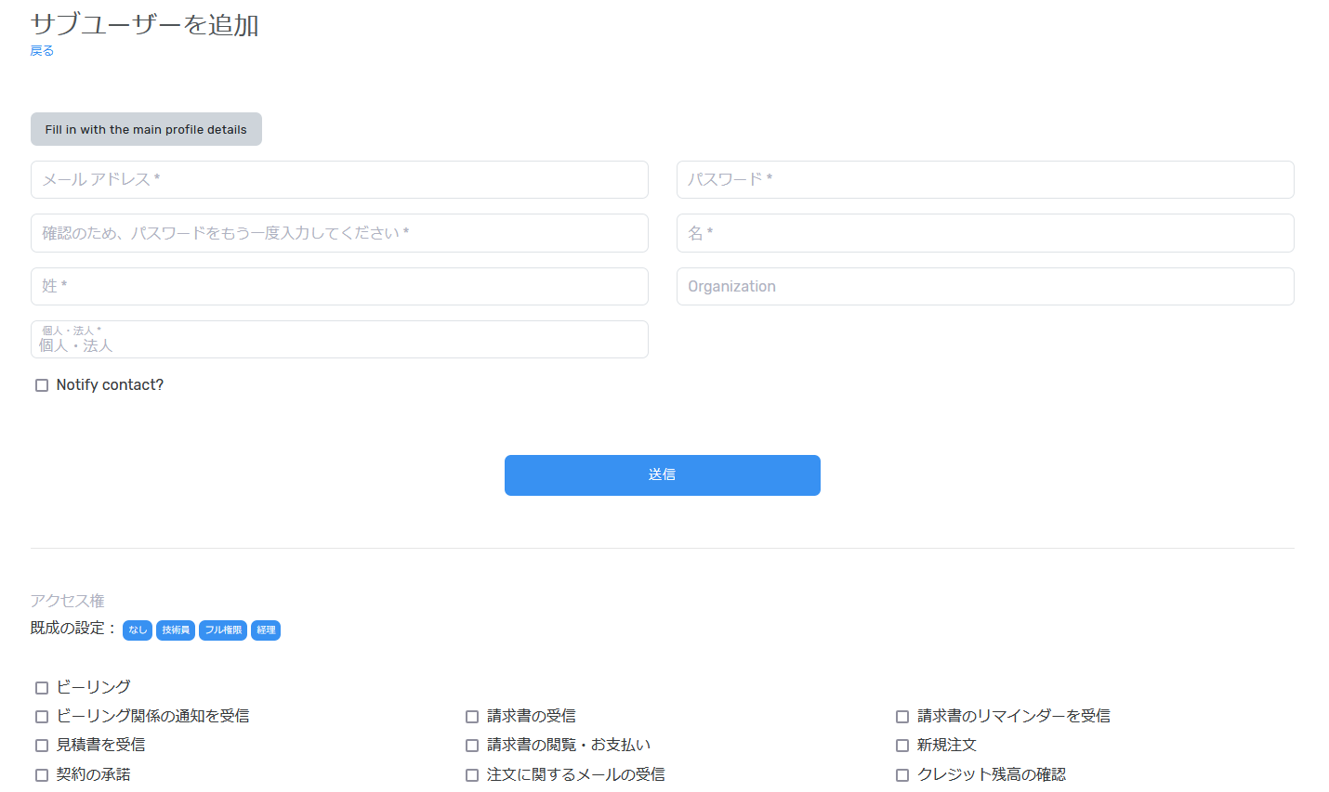Check the 見積書を受信 checkbox
This screenshot has width=1329, height=792.
click(42, 746)
